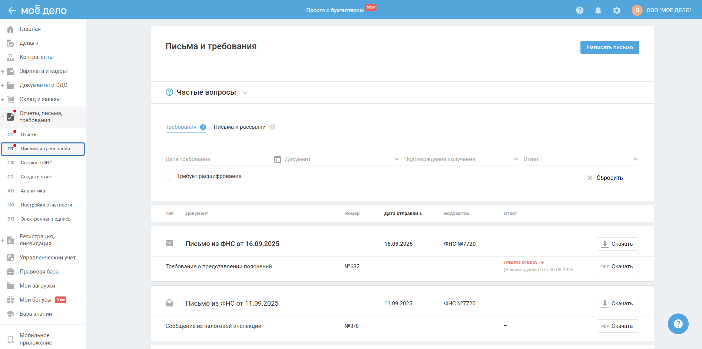Open the Подтверждение получения dropdown
The image size is (702, 349).
(x=461, y=159)
